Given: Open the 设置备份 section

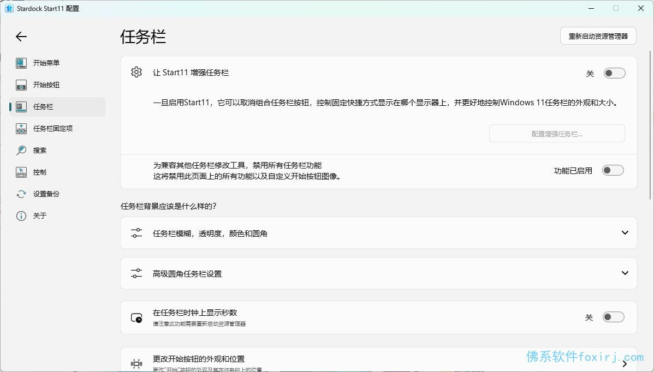Looking at the screenshot, I should point(57,194).
